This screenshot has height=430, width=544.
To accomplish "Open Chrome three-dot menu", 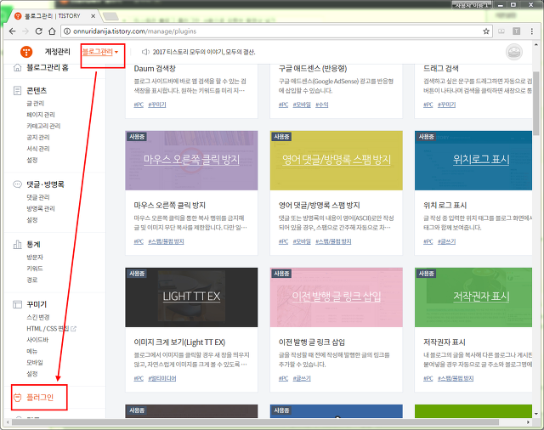I will 531,31.
